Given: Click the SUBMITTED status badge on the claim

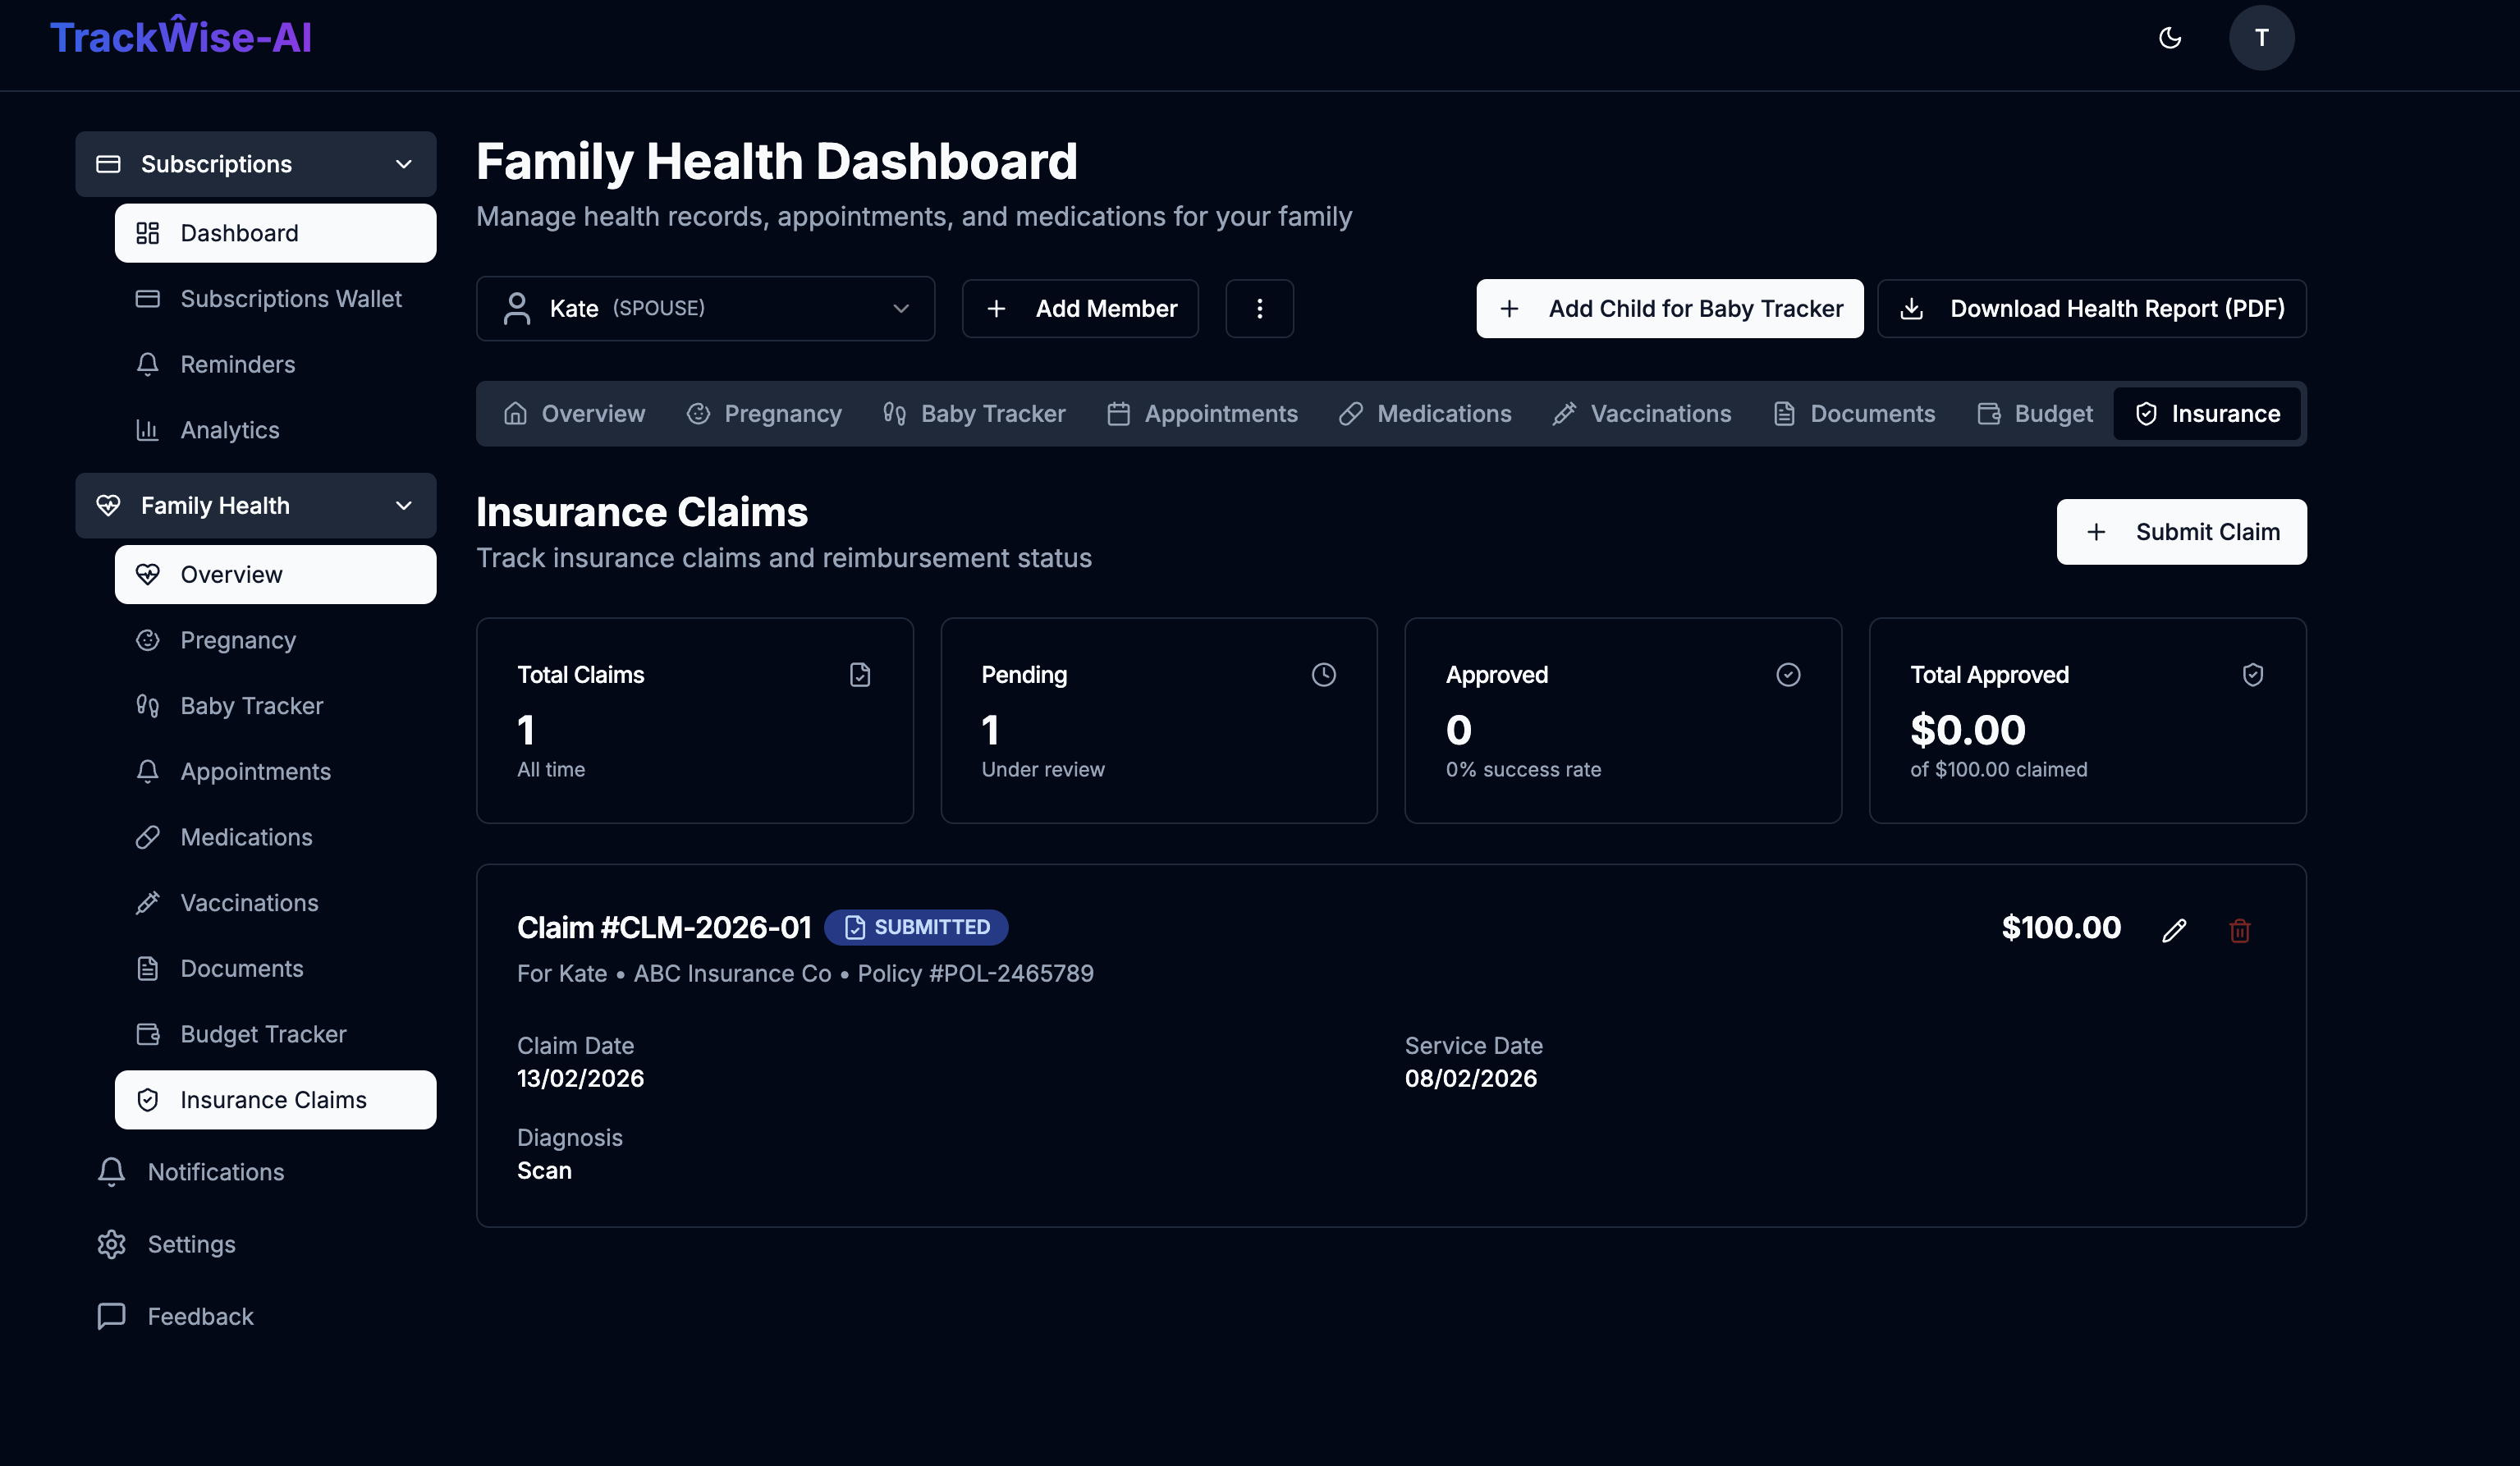Looking at the screenshot, I should point(915,927).
